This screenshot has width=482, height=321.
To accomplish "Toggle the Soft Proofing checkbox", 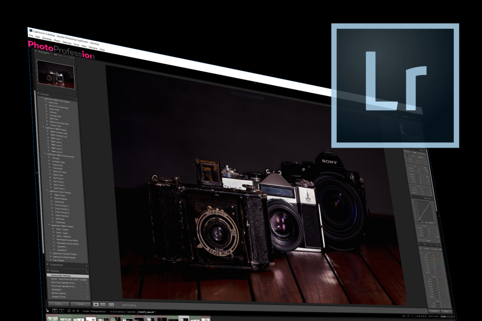I will pos(120,305).
